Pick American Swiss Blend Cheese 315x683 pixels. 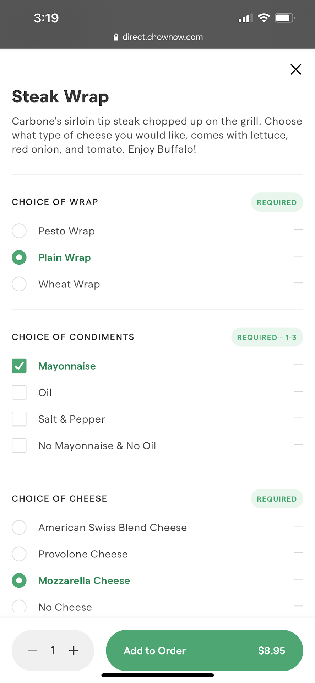click(x=19, y=527)
